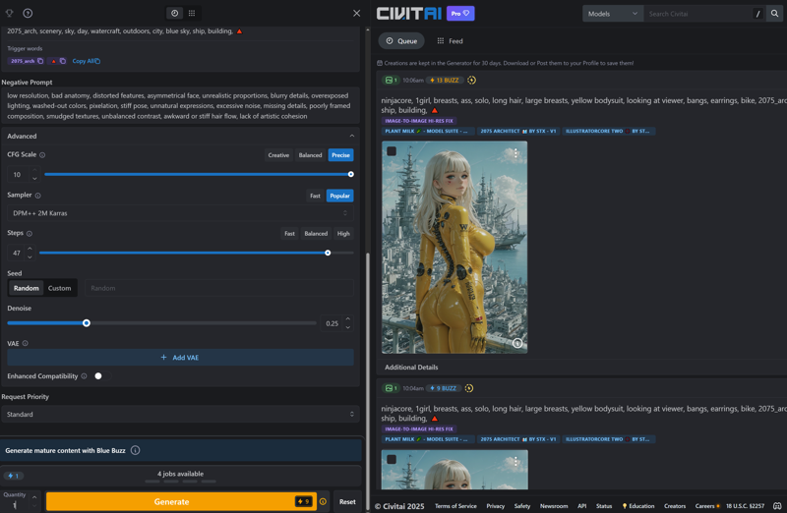The width and height of the screenshot is (787, 513).
Task: Click the Search Civitai input field
Action: coord(698,14)
